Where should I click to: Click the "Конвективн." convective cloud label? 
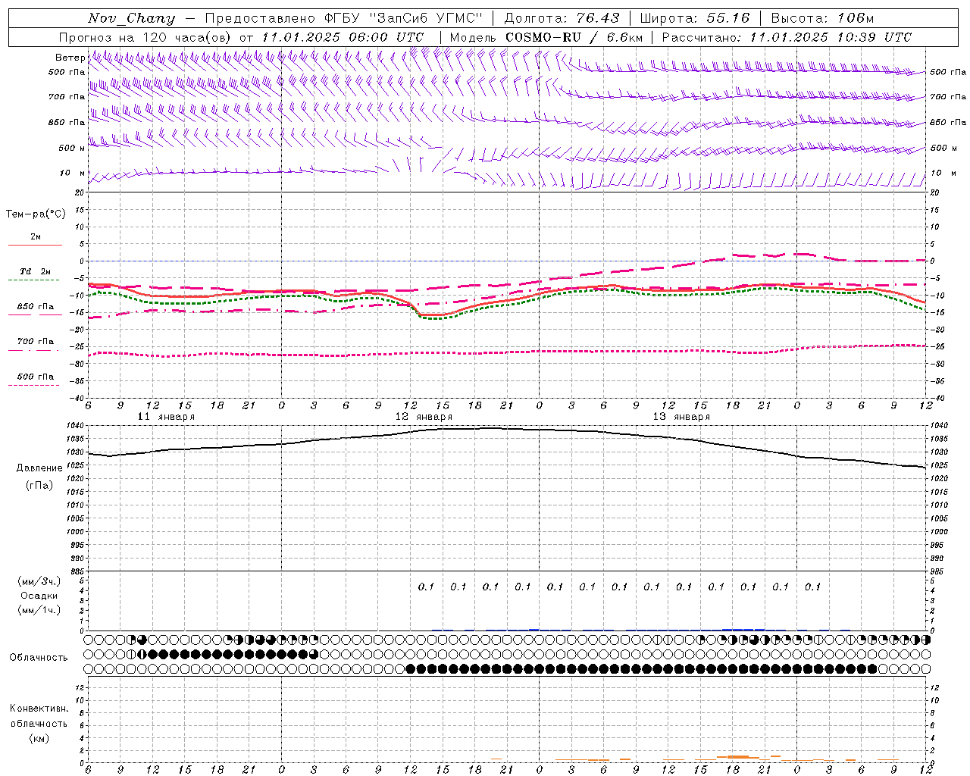click(39, 709)
